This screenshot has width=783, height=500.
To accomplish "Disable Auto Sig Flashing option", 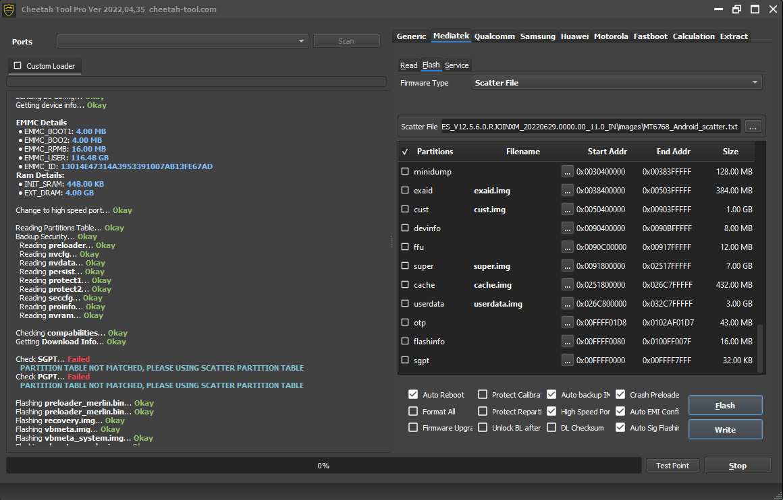I will click(x=620, y=427).
